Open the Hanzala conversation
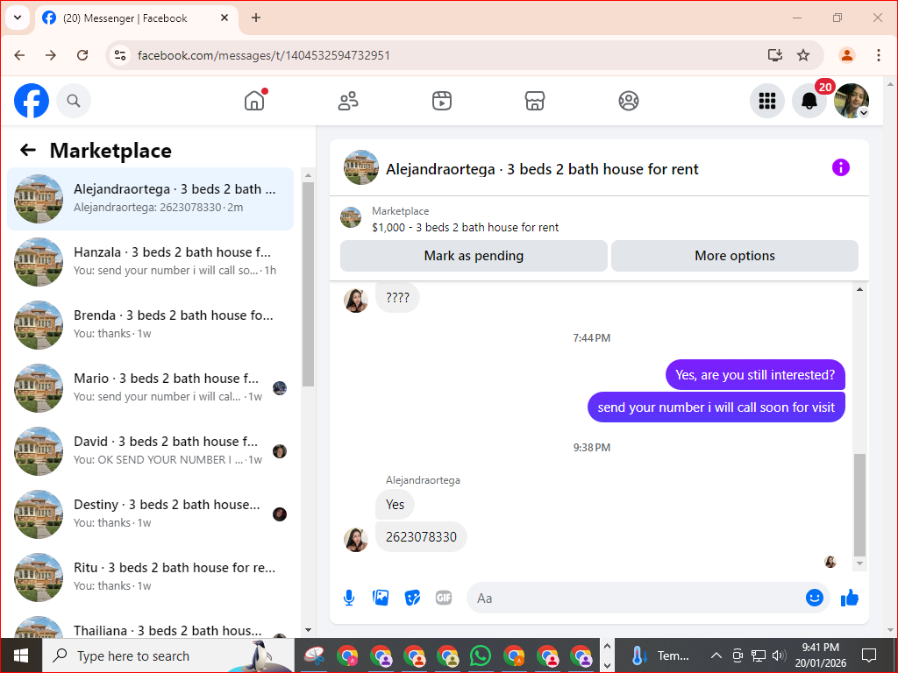This screenshot has height=673, width=898. pos(151,261)
